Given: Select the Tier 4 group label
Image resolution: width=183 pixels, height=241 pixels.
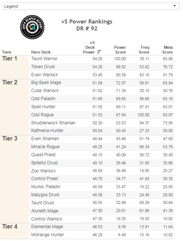Looking at the screenshot, I should tap(10, 227).
